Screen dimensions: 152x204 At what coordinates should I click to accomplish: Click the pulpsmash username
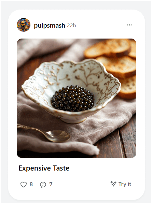[50, 25]
